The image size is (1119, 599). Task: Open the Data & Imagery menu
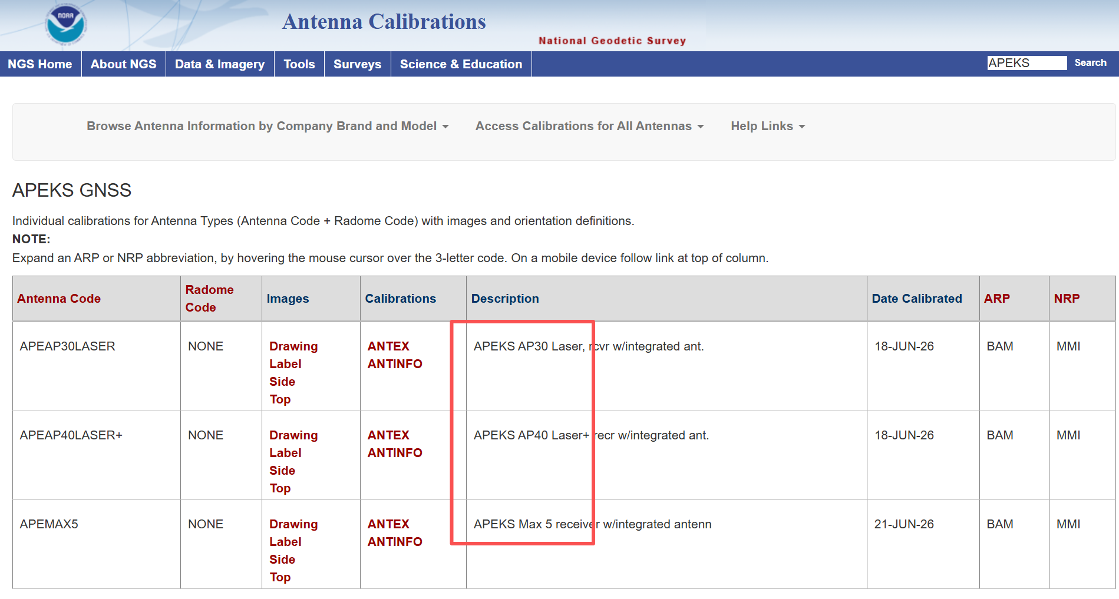[x=220, y=64]
